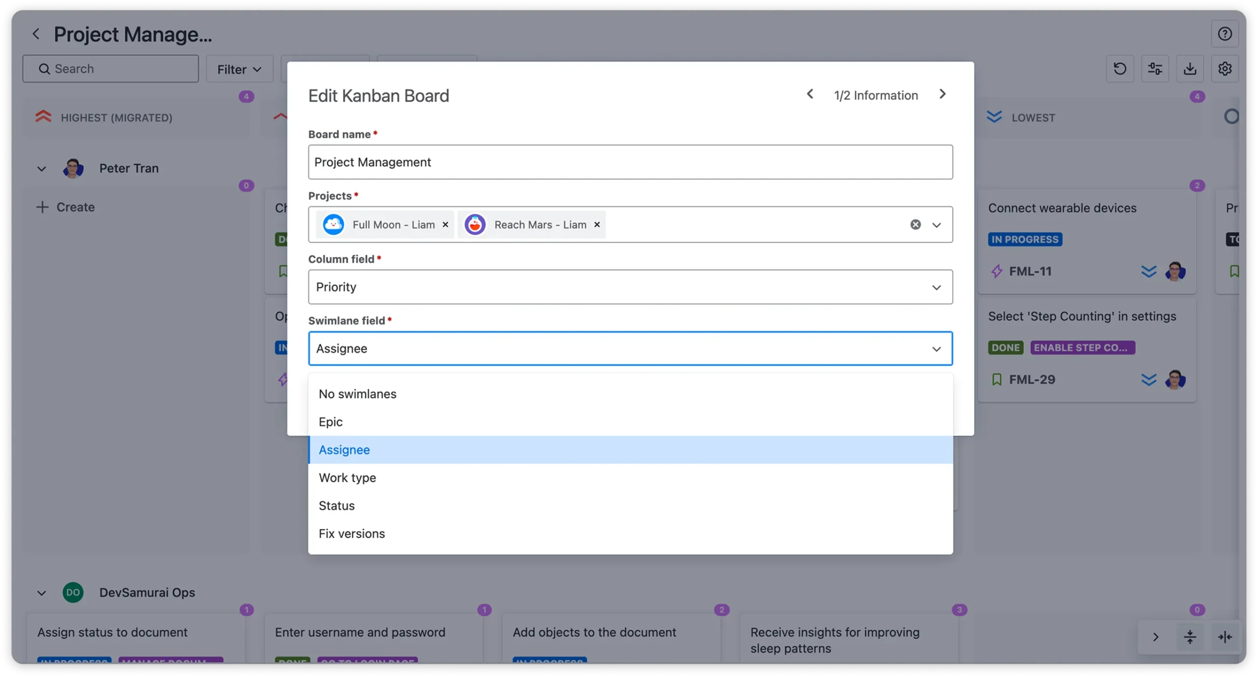Collapse the DevSamurai Ops swimlane

point(41,593)
